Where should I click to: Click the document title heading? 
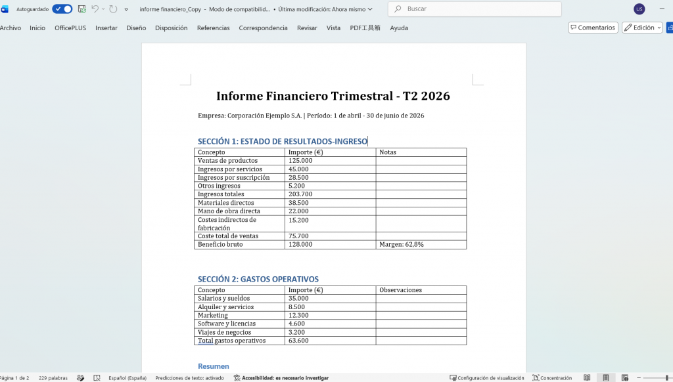click(333, 96)
